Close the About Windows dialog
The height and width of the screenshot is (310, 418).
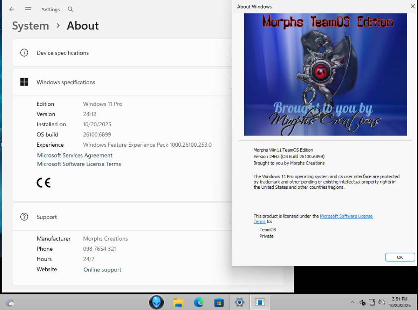coord(412,7)
